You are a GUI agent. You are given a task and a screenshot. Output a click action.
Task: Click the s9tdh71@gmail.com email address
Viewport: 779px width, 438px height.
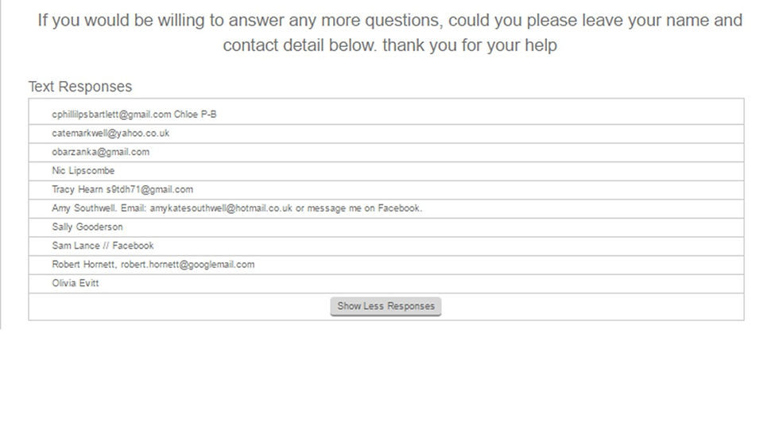(149, 190)
